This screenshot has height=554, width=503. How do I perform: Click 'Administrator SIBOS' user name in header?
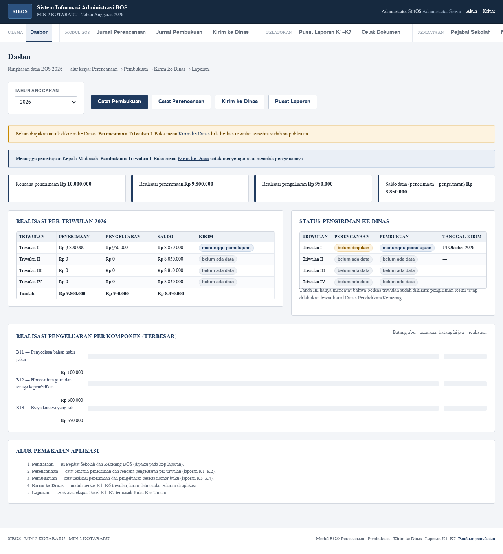coord(401,11)
